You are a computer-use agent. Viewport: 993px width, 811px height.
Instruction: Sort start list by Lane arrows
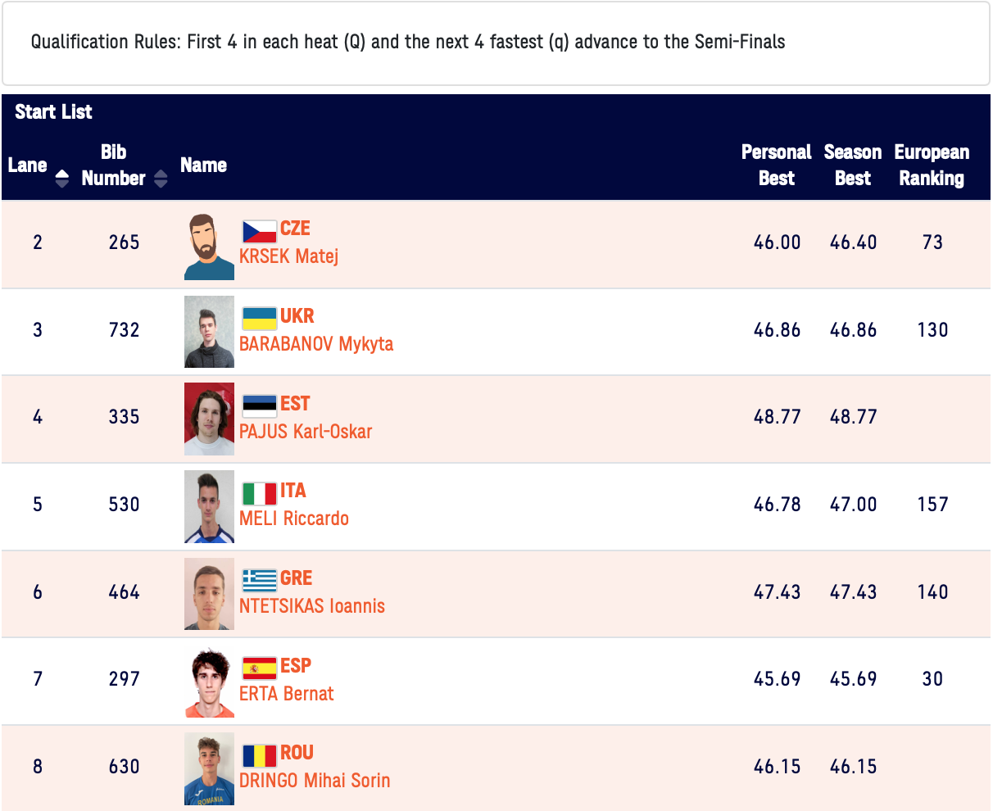(62, 178)
